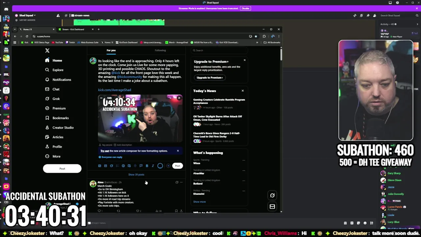
Task: Bookmark this page star icon
Action: [256, 36]
